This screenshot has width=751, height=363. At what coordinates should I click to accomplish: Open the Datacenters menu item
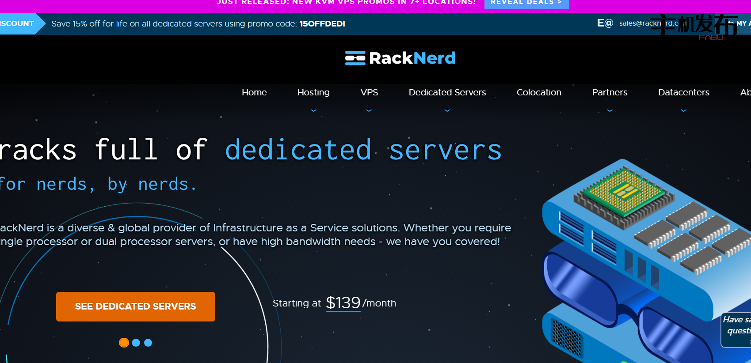coord(684,92)
